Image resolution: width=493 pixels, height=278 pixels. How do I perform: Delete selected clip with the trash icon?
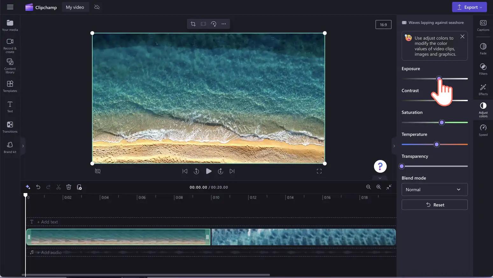[x=69, y=187]
